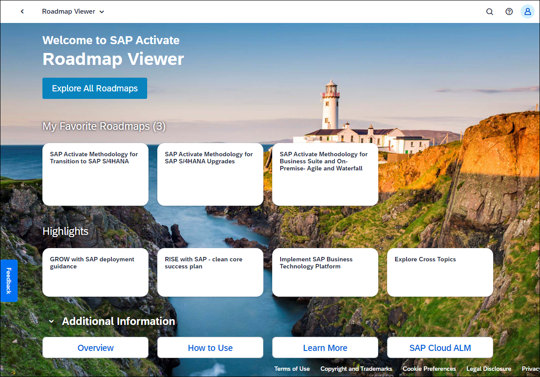The image size is (540, 377).
Task: Collapse the Additional Information section chevron
Action: [51, 321]
